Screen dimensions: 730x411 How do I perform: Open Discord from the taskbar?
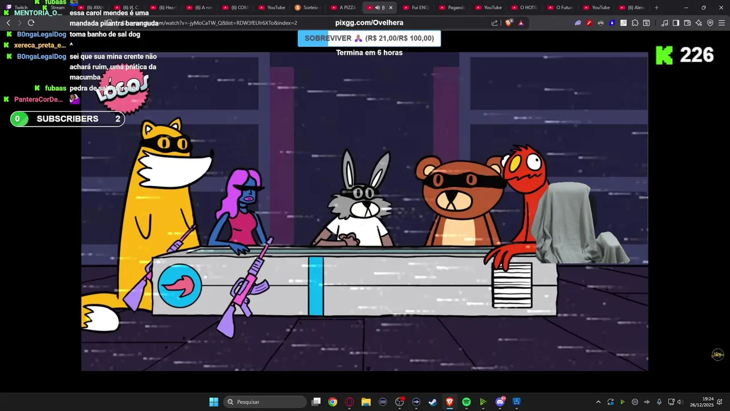pos(500,402)
